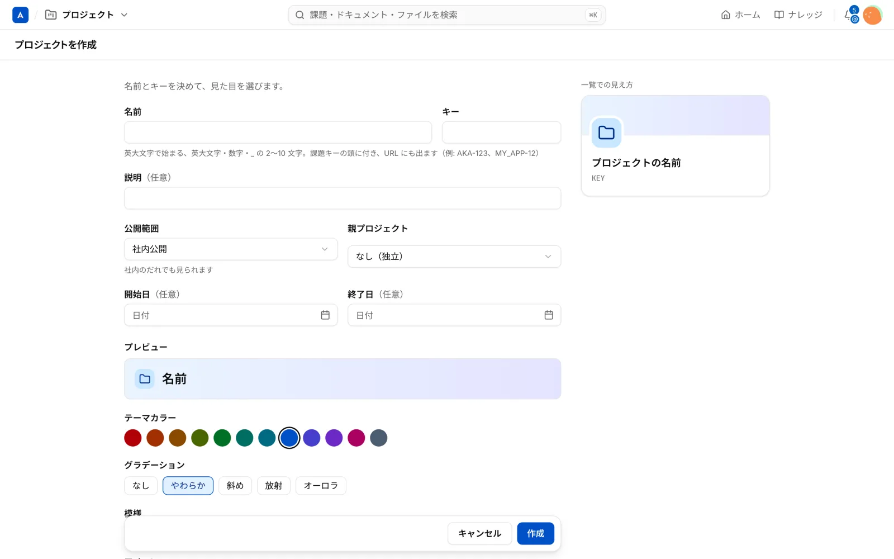Screen dimensions: 894x559
Task: Select the brown-orange theme color
Action: (178, 438)
